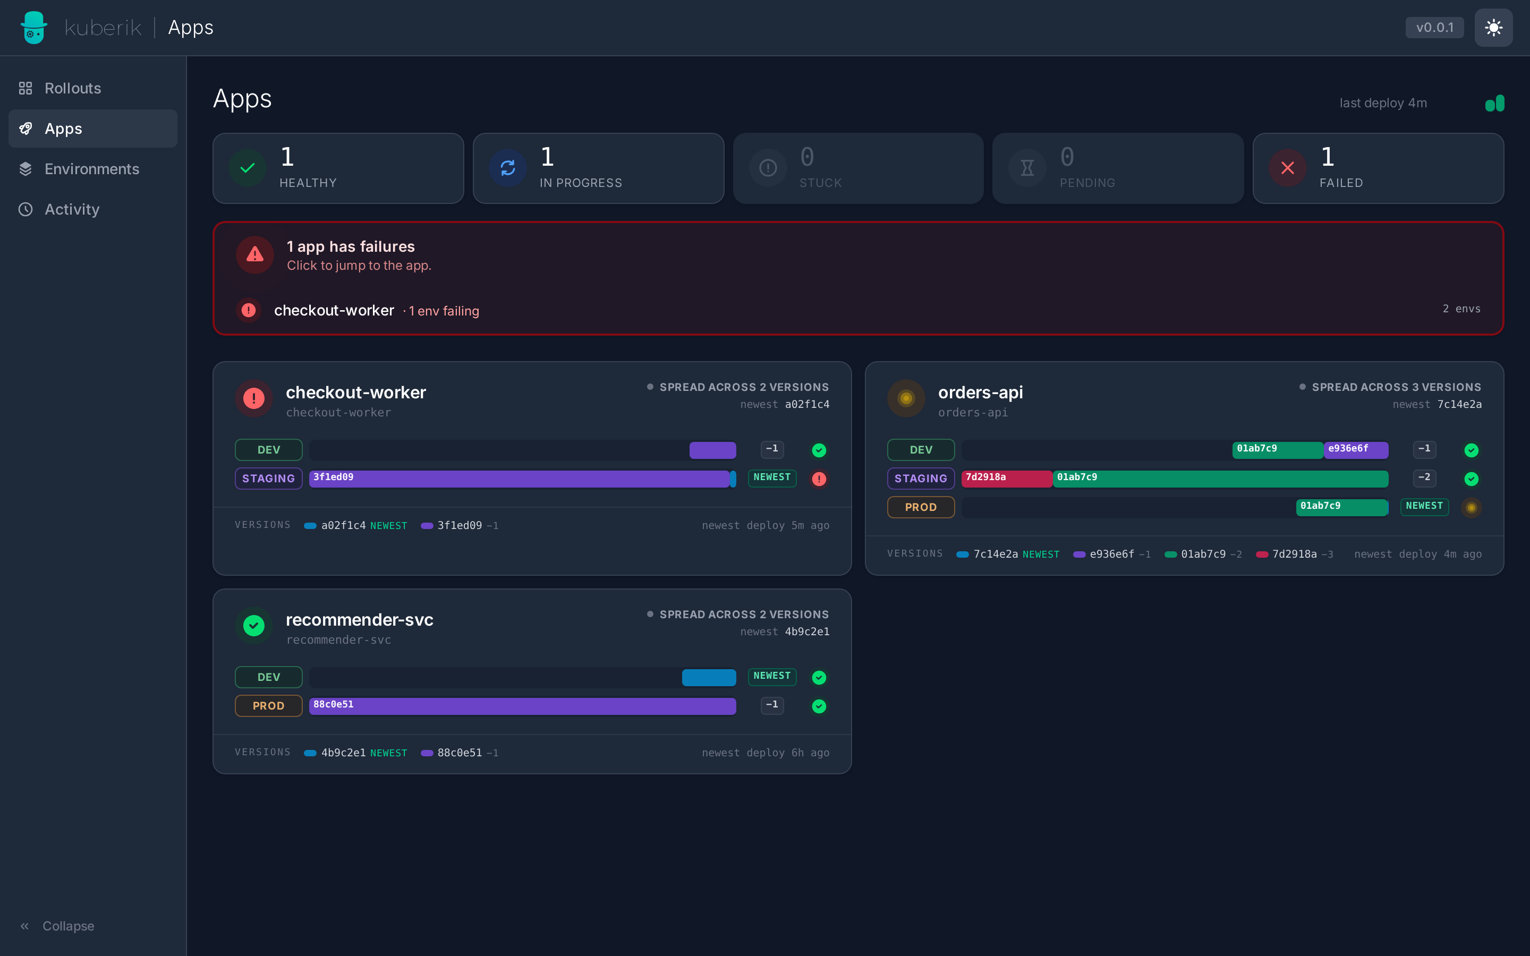Click the recommender-svc DEV green health check

click(819, 677)
